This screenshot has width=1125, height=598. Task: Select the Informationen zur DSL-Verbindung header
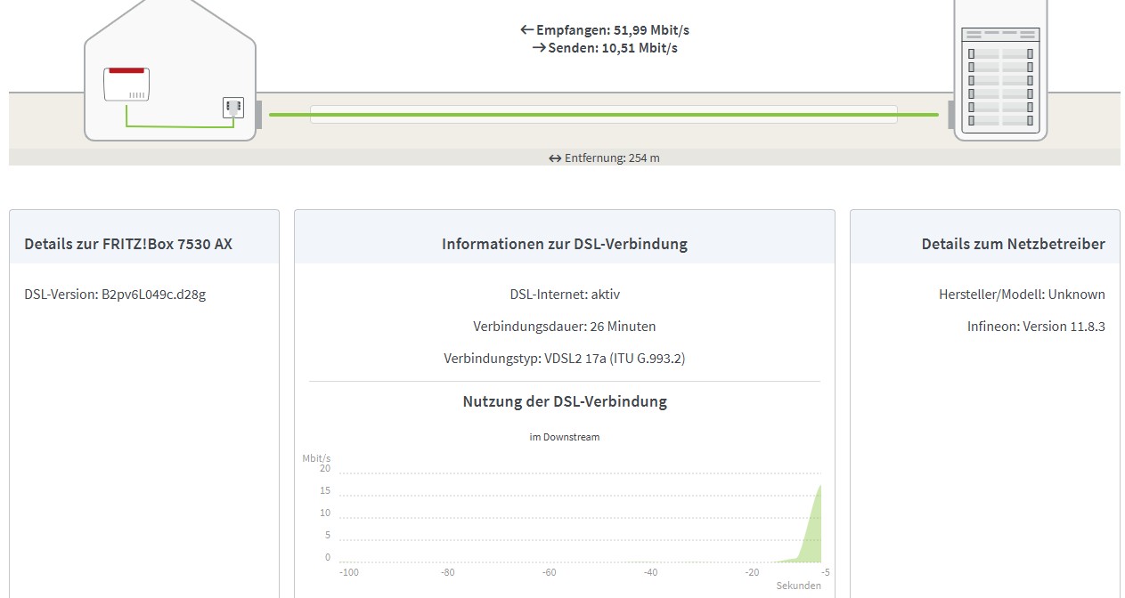[x=564, y=244]
